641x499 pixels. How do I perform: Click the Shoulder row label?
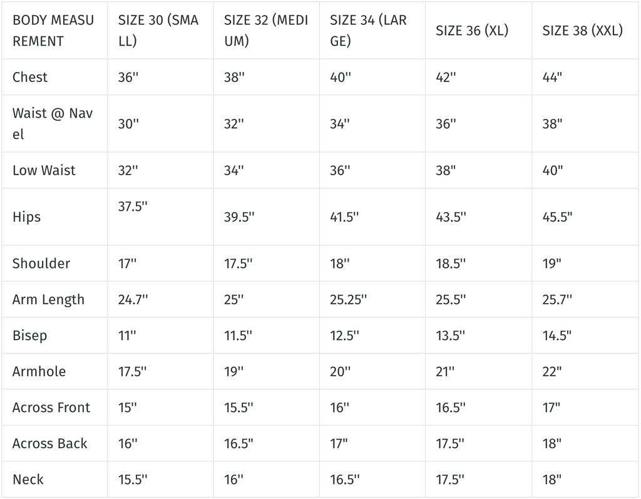coord(41,263)
